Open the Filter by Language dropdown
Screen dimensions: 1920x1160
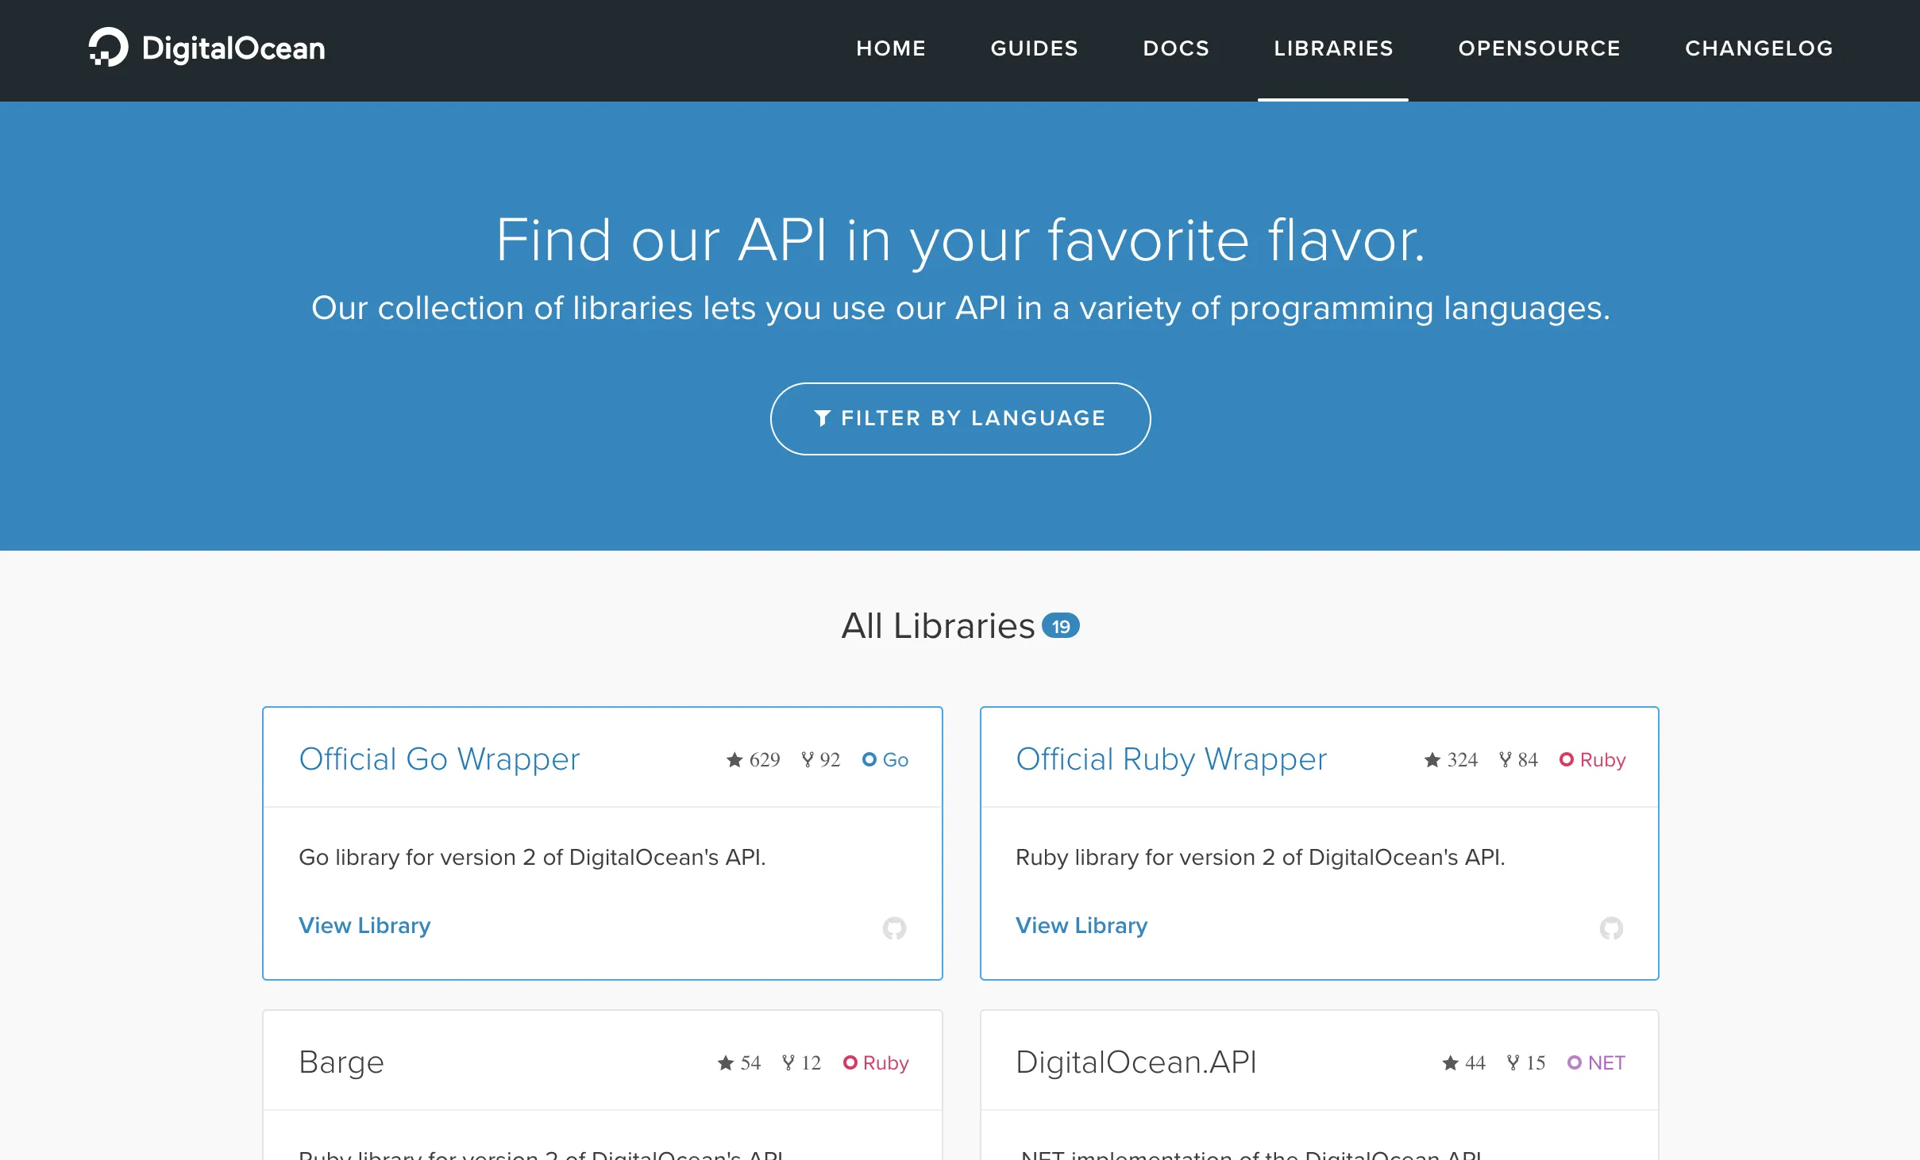960,418
